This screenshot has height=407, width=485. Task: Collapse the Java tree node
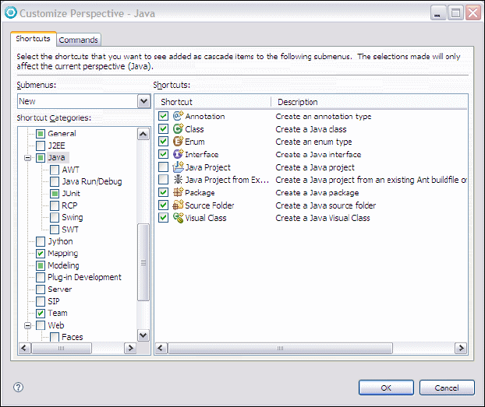tap(27, 158)
